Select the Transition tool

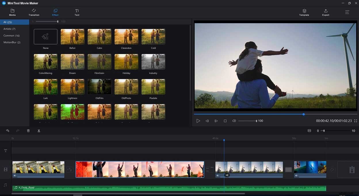34,12
